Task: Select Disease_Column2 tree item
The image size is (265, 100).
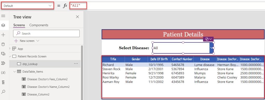Action: coord(38,94)
